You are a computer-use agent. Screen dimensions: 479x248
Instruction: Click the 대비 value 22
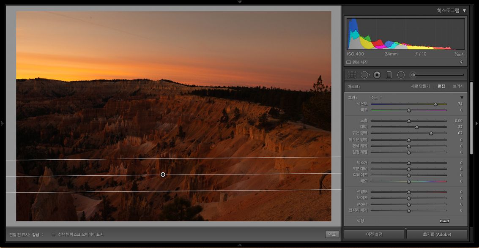click(x=460, y=127)
